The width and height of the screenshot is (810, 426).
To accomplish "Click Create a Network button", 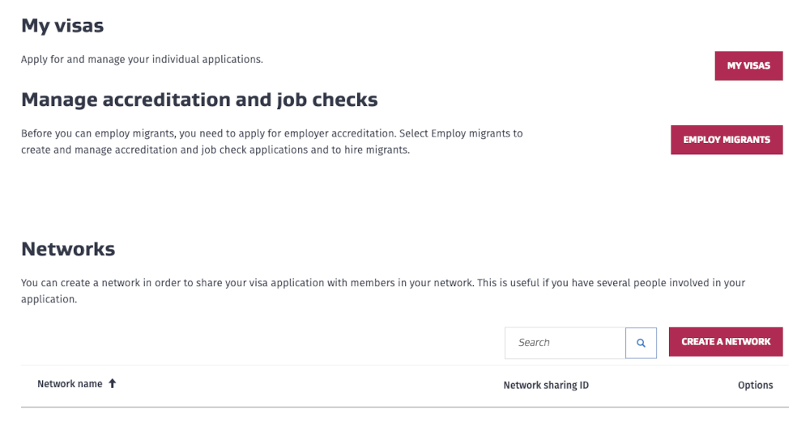I will point(726,342).
